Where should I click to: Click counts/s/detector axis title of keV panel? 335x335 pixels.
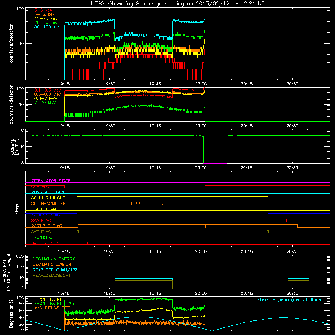click(x=11, y=44)
